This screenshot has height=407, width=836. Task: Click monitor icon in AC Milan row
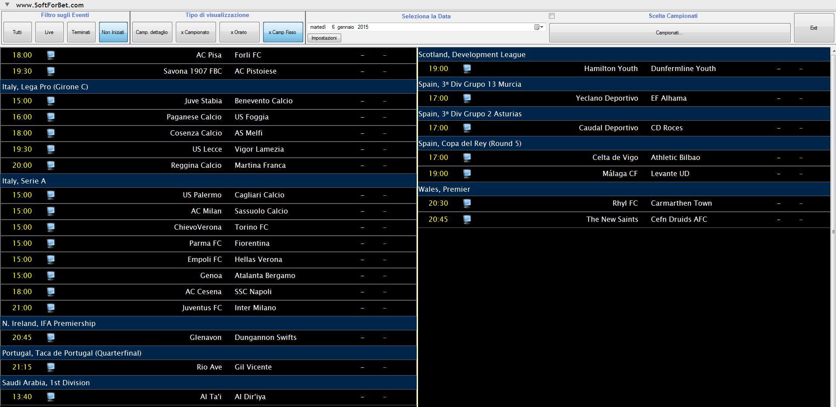tap(51, 211)
